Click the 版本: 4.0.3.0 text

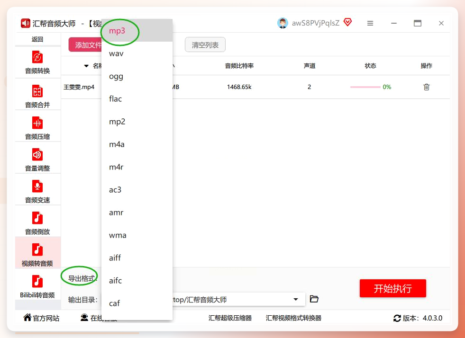(423, 318)
